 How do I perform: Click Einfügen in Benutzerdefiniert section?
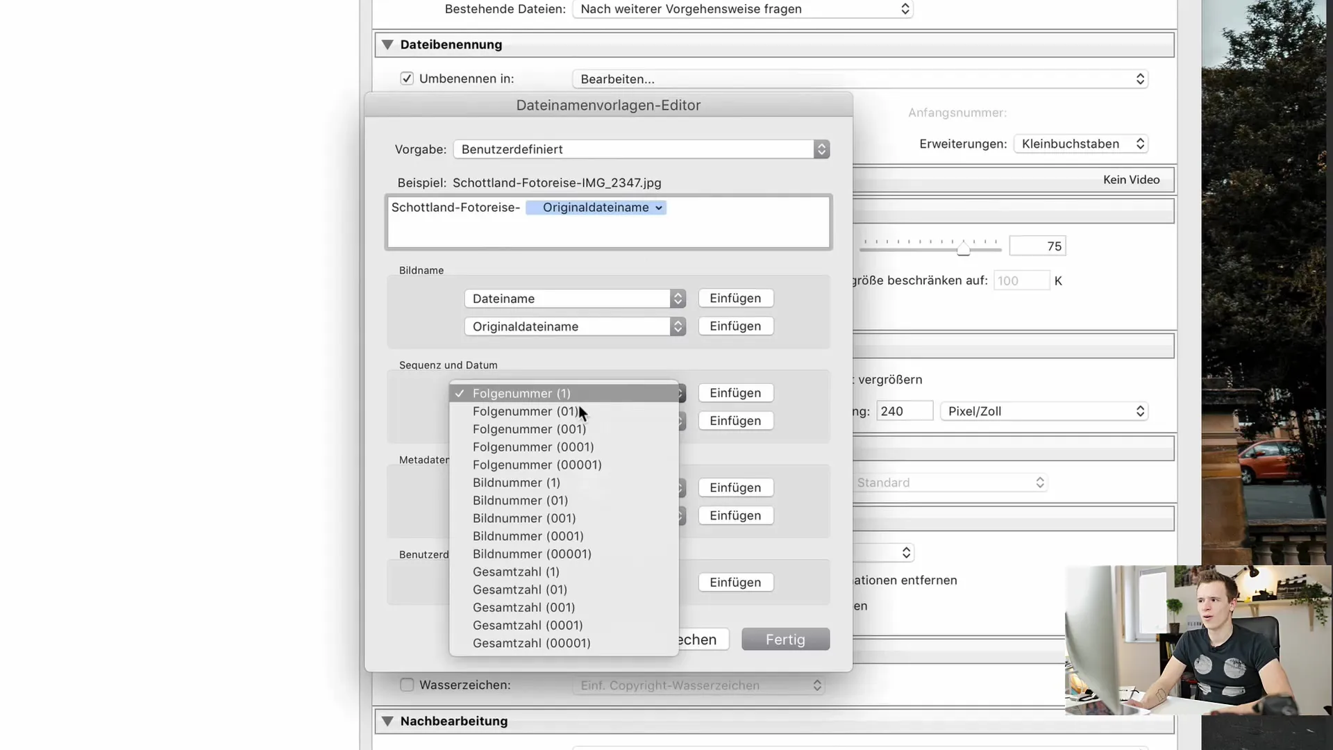pos(736,583)
